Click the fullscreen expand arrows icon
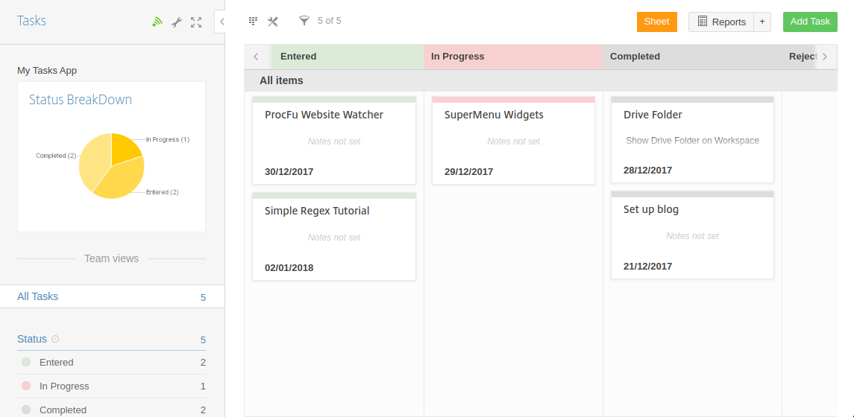This screenshot has height=417, width=854. tap(196, 22)
